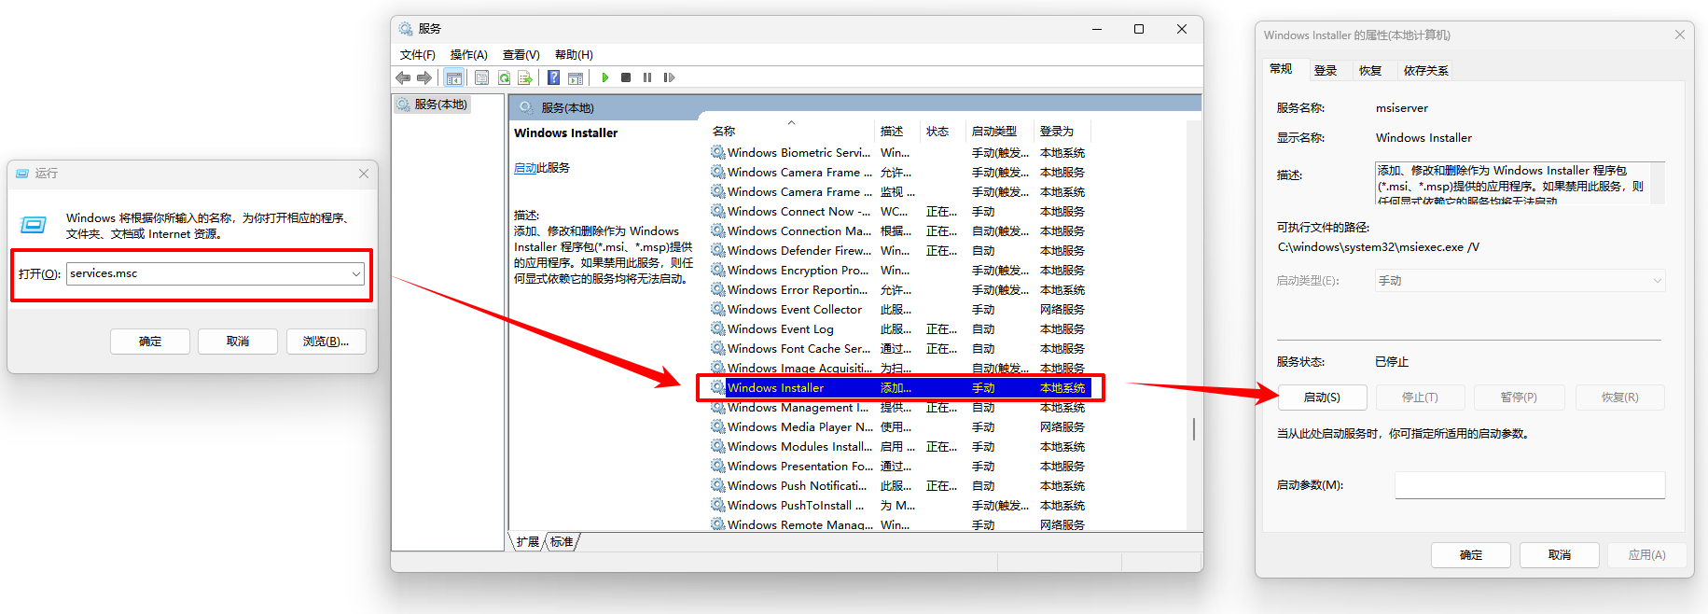
Task: Open Properties icon in Services toolbar
Action: (x=481, y=77)
